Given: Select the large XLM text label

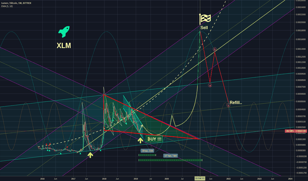Looking at the screenshot, I should tap(64, 46).
